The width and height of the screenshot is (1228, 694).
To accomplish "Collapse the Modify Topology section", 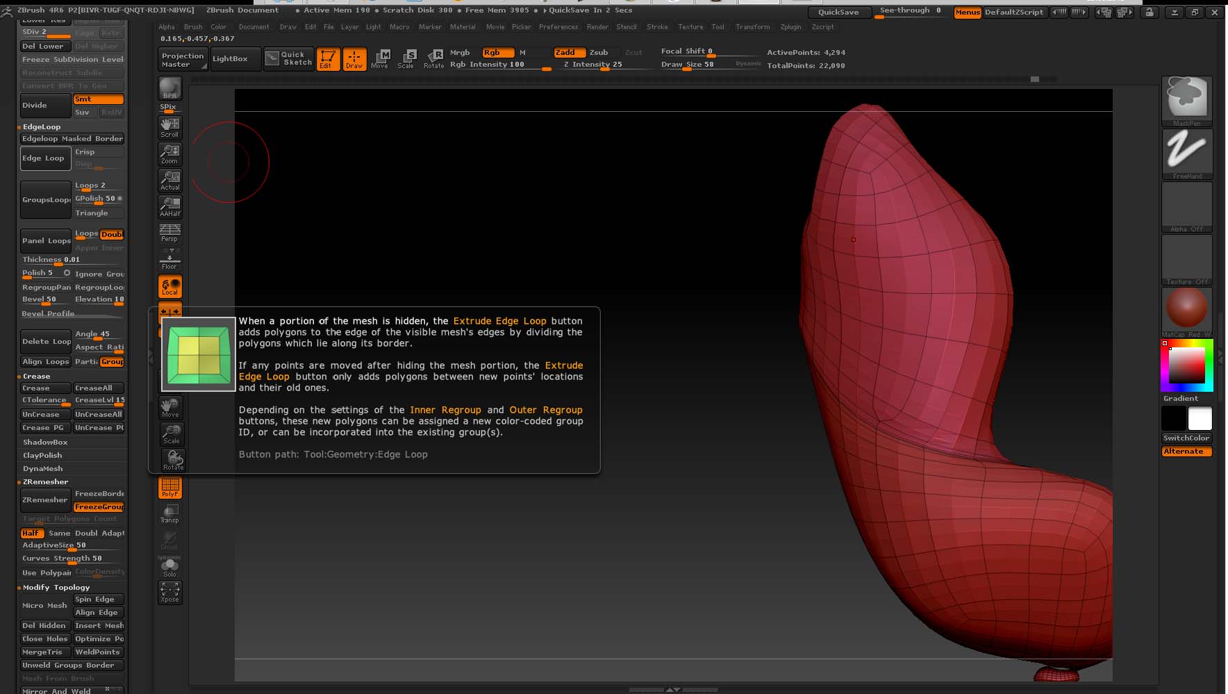I will 56,588.
